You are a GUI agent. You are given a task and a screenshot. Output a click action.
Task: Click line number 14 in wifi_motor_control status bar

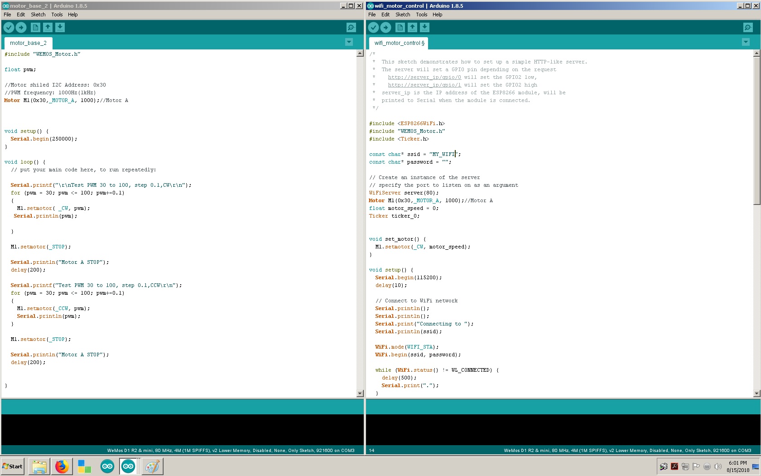tap(371, 450)
